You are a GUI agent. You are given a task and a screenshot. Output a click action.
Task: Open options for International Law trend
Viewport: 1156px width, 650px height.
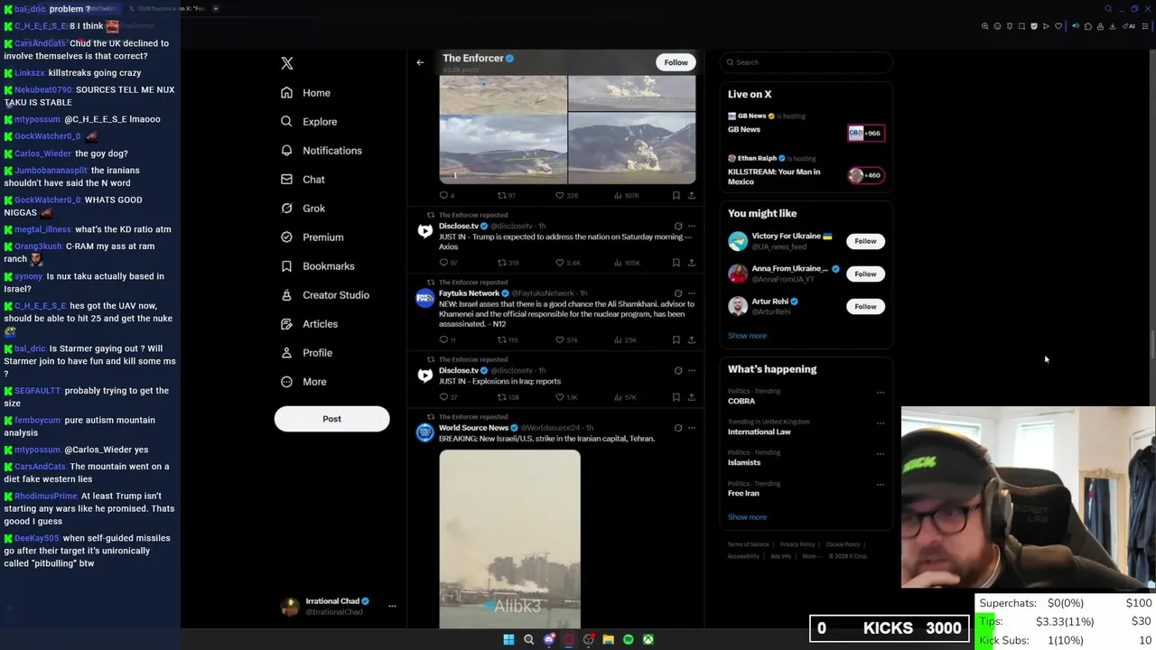pyautogui.click(x=881, y=423)
